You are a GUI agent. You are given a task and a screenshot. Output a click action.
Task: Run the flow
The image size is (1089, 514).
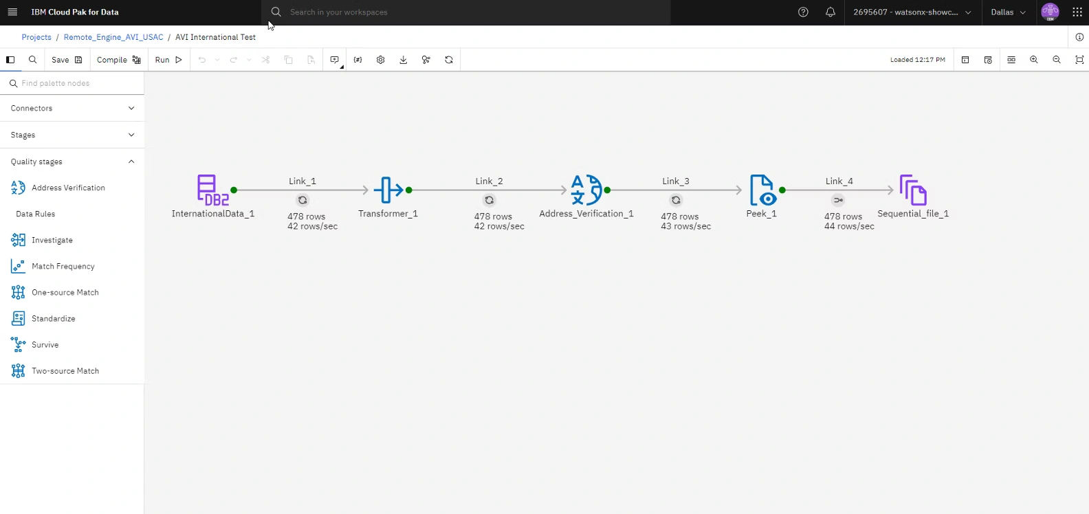pyautogui.click(x=168, y=60)
